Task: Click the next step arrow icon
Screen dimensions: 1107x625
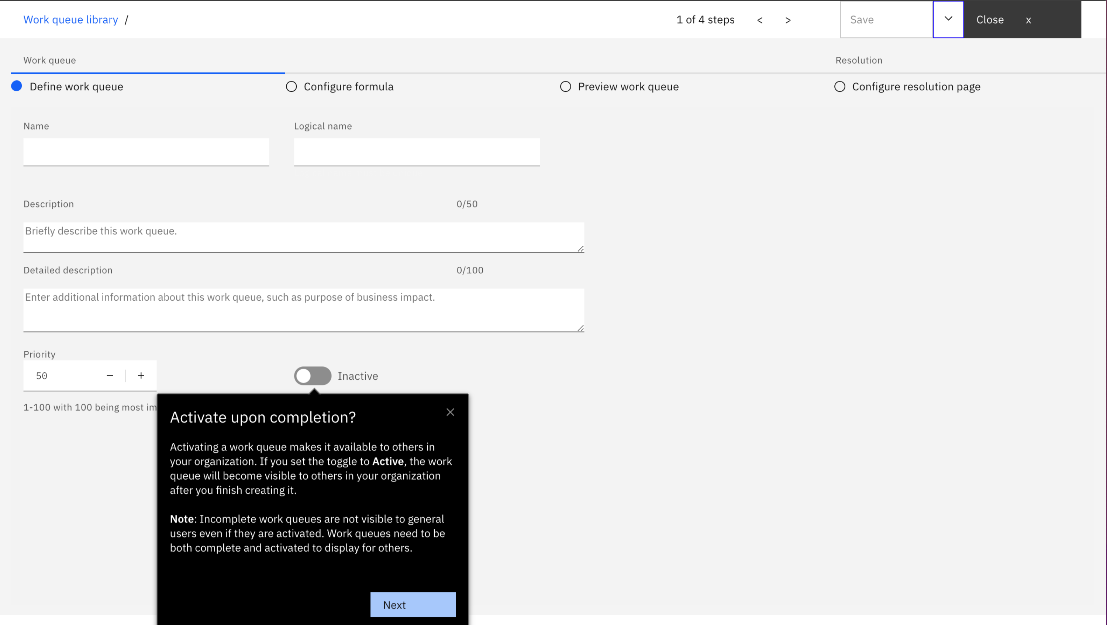Action: click(788, 20)
